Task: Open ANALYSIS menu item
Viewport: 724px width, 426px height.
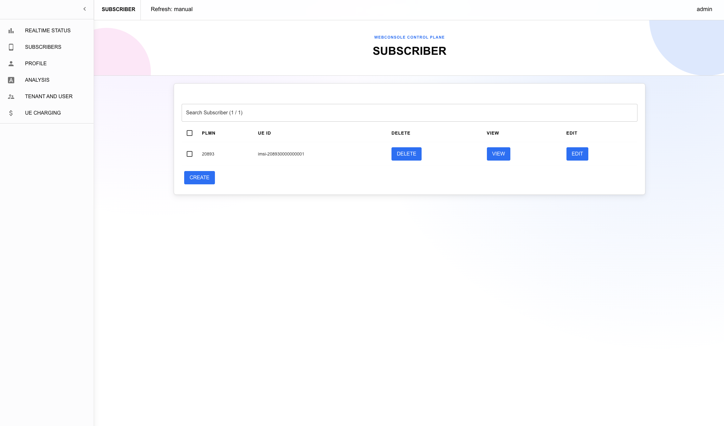Action: tap(47, 80)
